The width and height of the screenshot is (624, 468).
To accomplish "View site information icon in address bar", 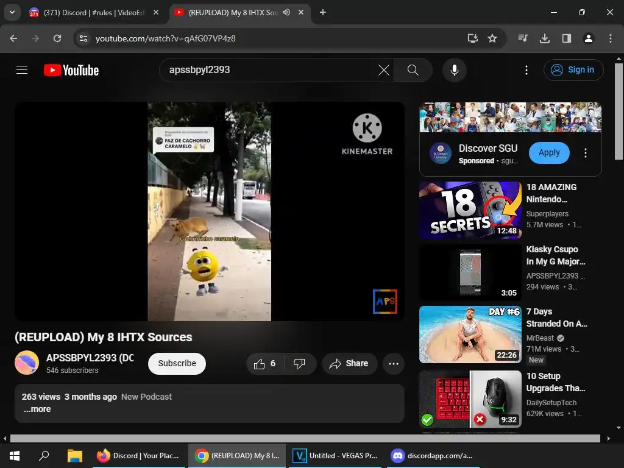I will 83,38.
